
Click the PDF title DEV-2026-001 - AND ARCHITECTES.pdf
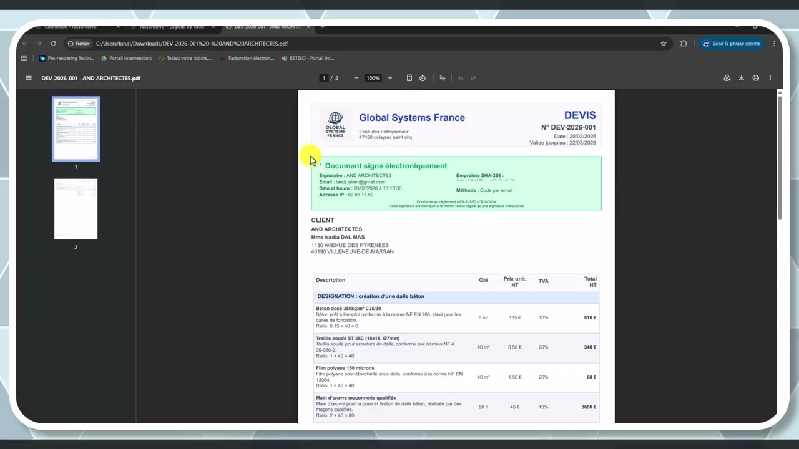[x=91, y=78]
